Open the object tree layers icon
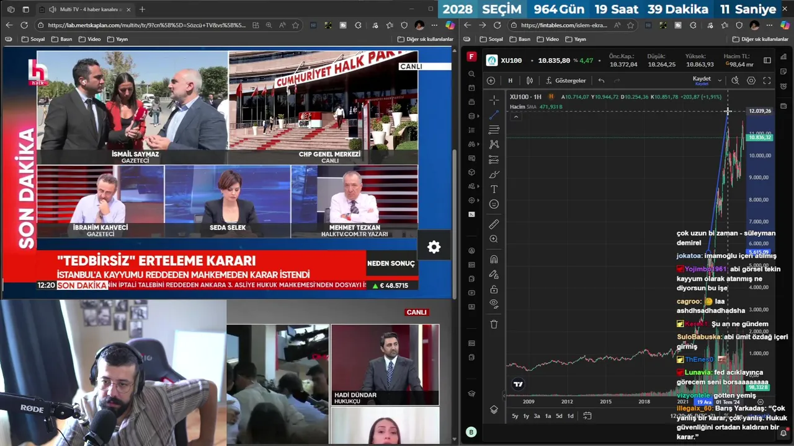 pos(494,409)
